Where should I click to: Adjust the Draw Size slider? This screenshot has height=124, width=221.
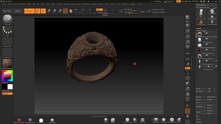(134, 12)
